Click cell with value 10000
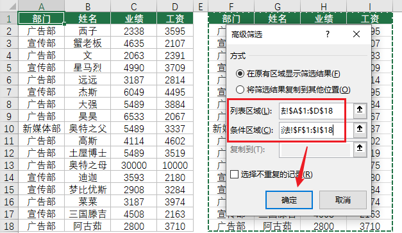 click(175, 165)
